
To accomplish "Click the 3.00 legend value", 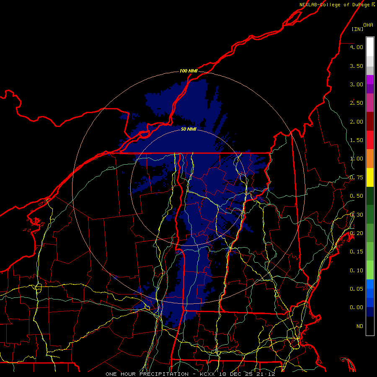I will [x=356, y=84].
